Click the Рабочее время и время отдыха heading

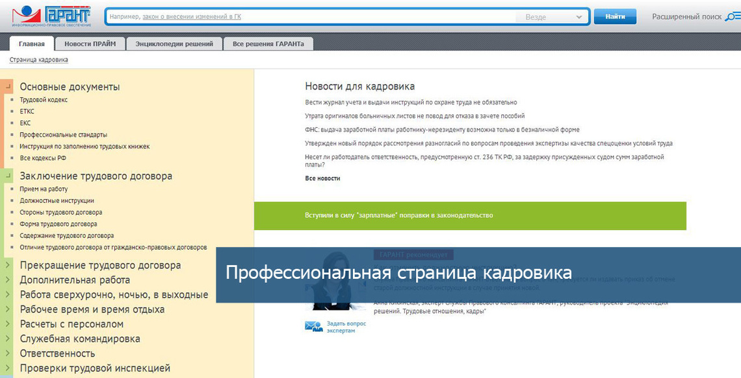coord(92,310)
